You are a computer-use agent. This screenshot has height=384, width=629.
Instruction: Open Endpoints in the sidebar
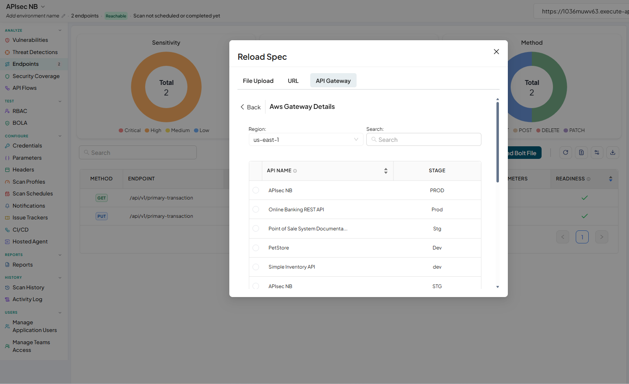pos(34,64)
